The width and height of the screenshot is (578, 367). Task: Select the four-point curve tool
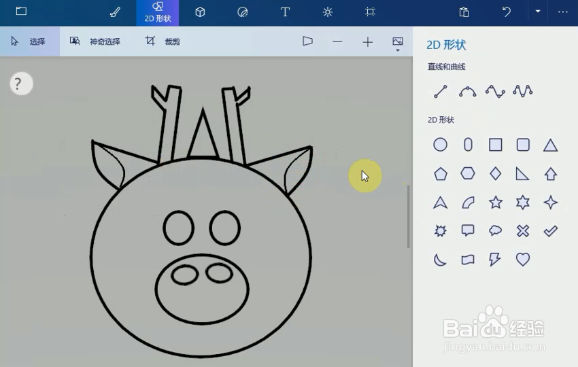coord(495,91)
